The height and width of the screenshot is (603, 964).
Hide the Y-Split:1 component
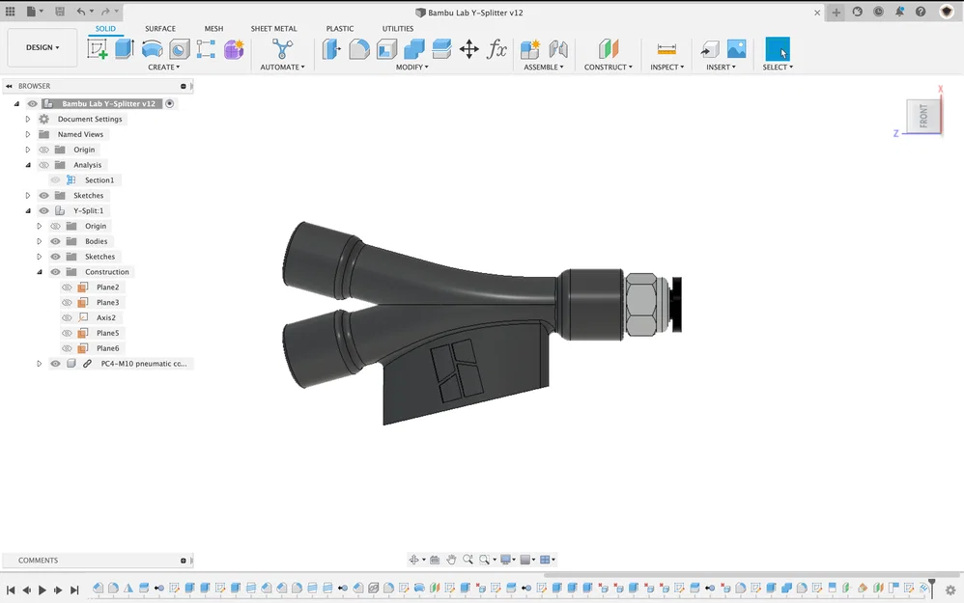44,211
